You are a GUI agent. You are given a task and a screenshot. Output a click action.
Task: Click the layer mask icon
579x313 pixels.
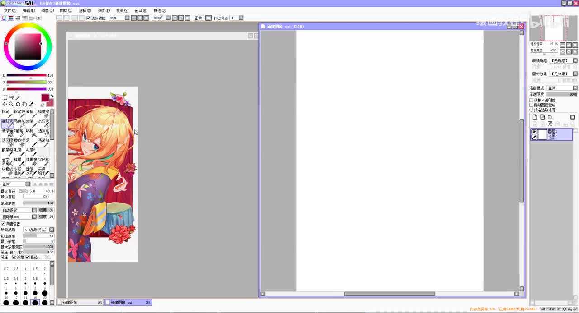572,117
